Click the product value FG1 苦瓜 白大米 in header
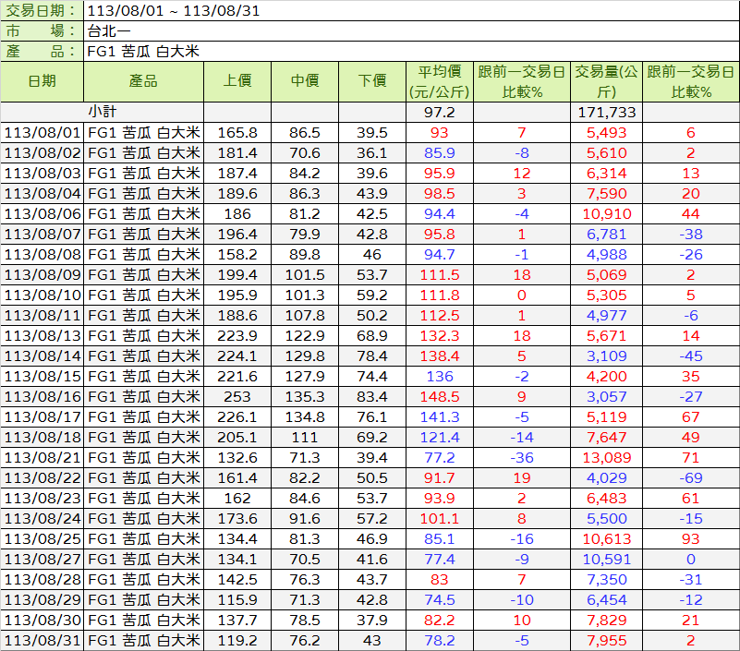The width and height of the screenshot is (740, 651). 143,52
